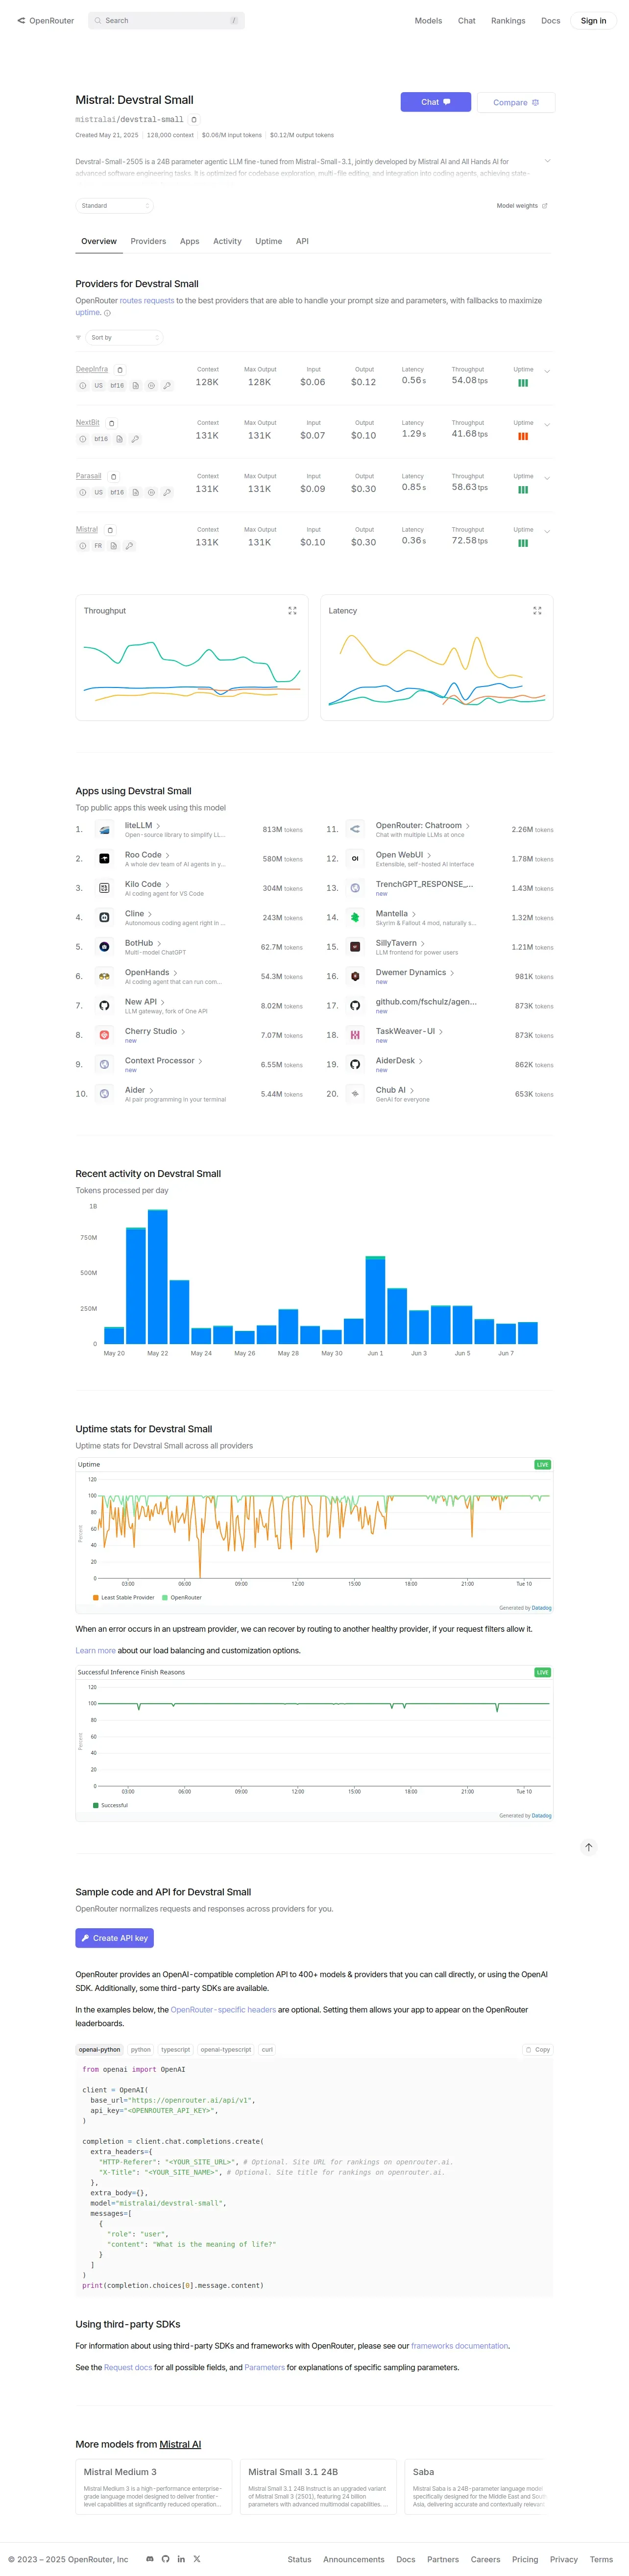629x2576 pixels.
Task: Expand the Throughput chart to fullscreen
Action: point(292,610)
